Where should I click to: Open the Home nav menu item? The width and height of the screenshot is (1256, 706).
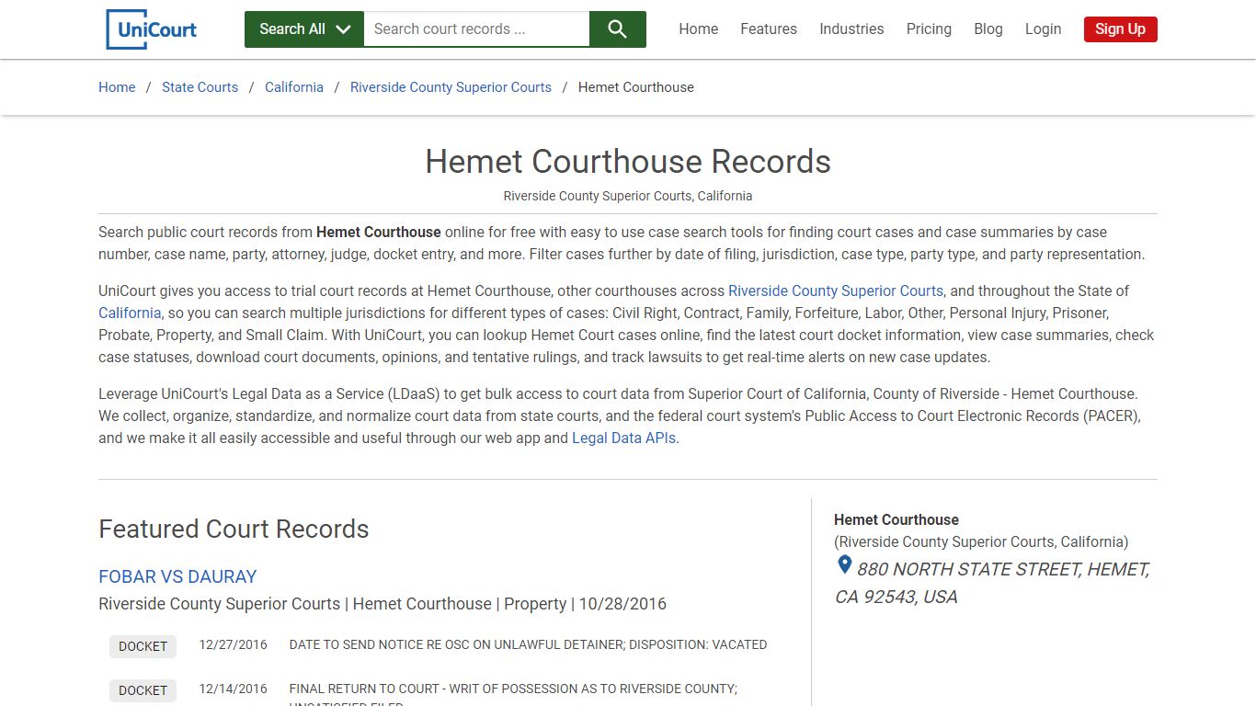point(699,29)
